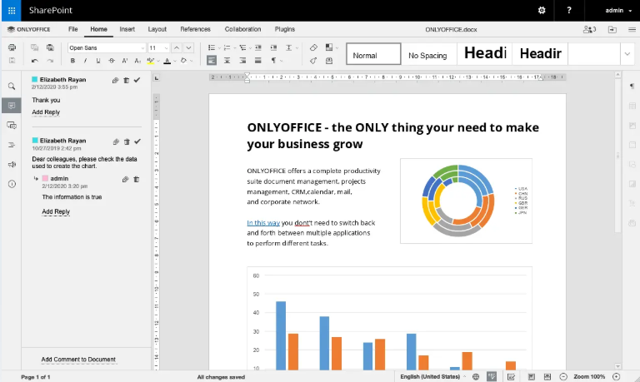The width and height of the screenshot is (640, 382).
Task: Open the File tab
Action: (73, 29)
